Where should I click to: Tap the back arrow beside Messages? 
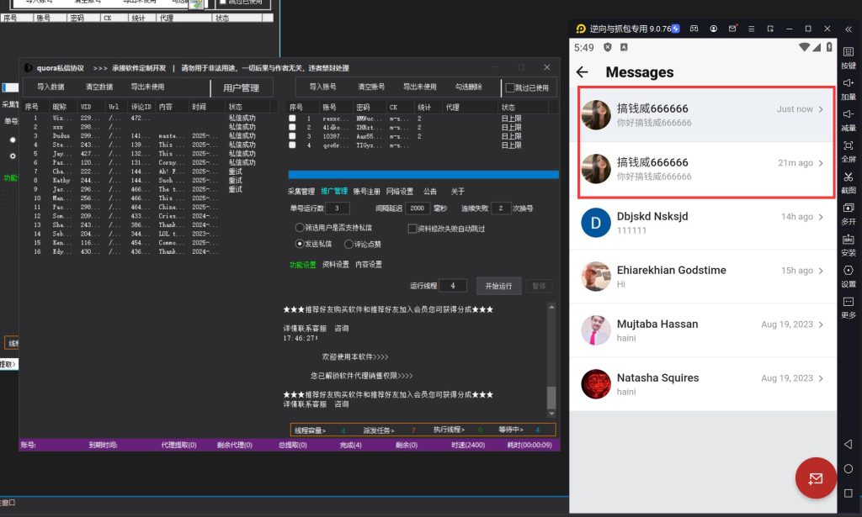583,72
